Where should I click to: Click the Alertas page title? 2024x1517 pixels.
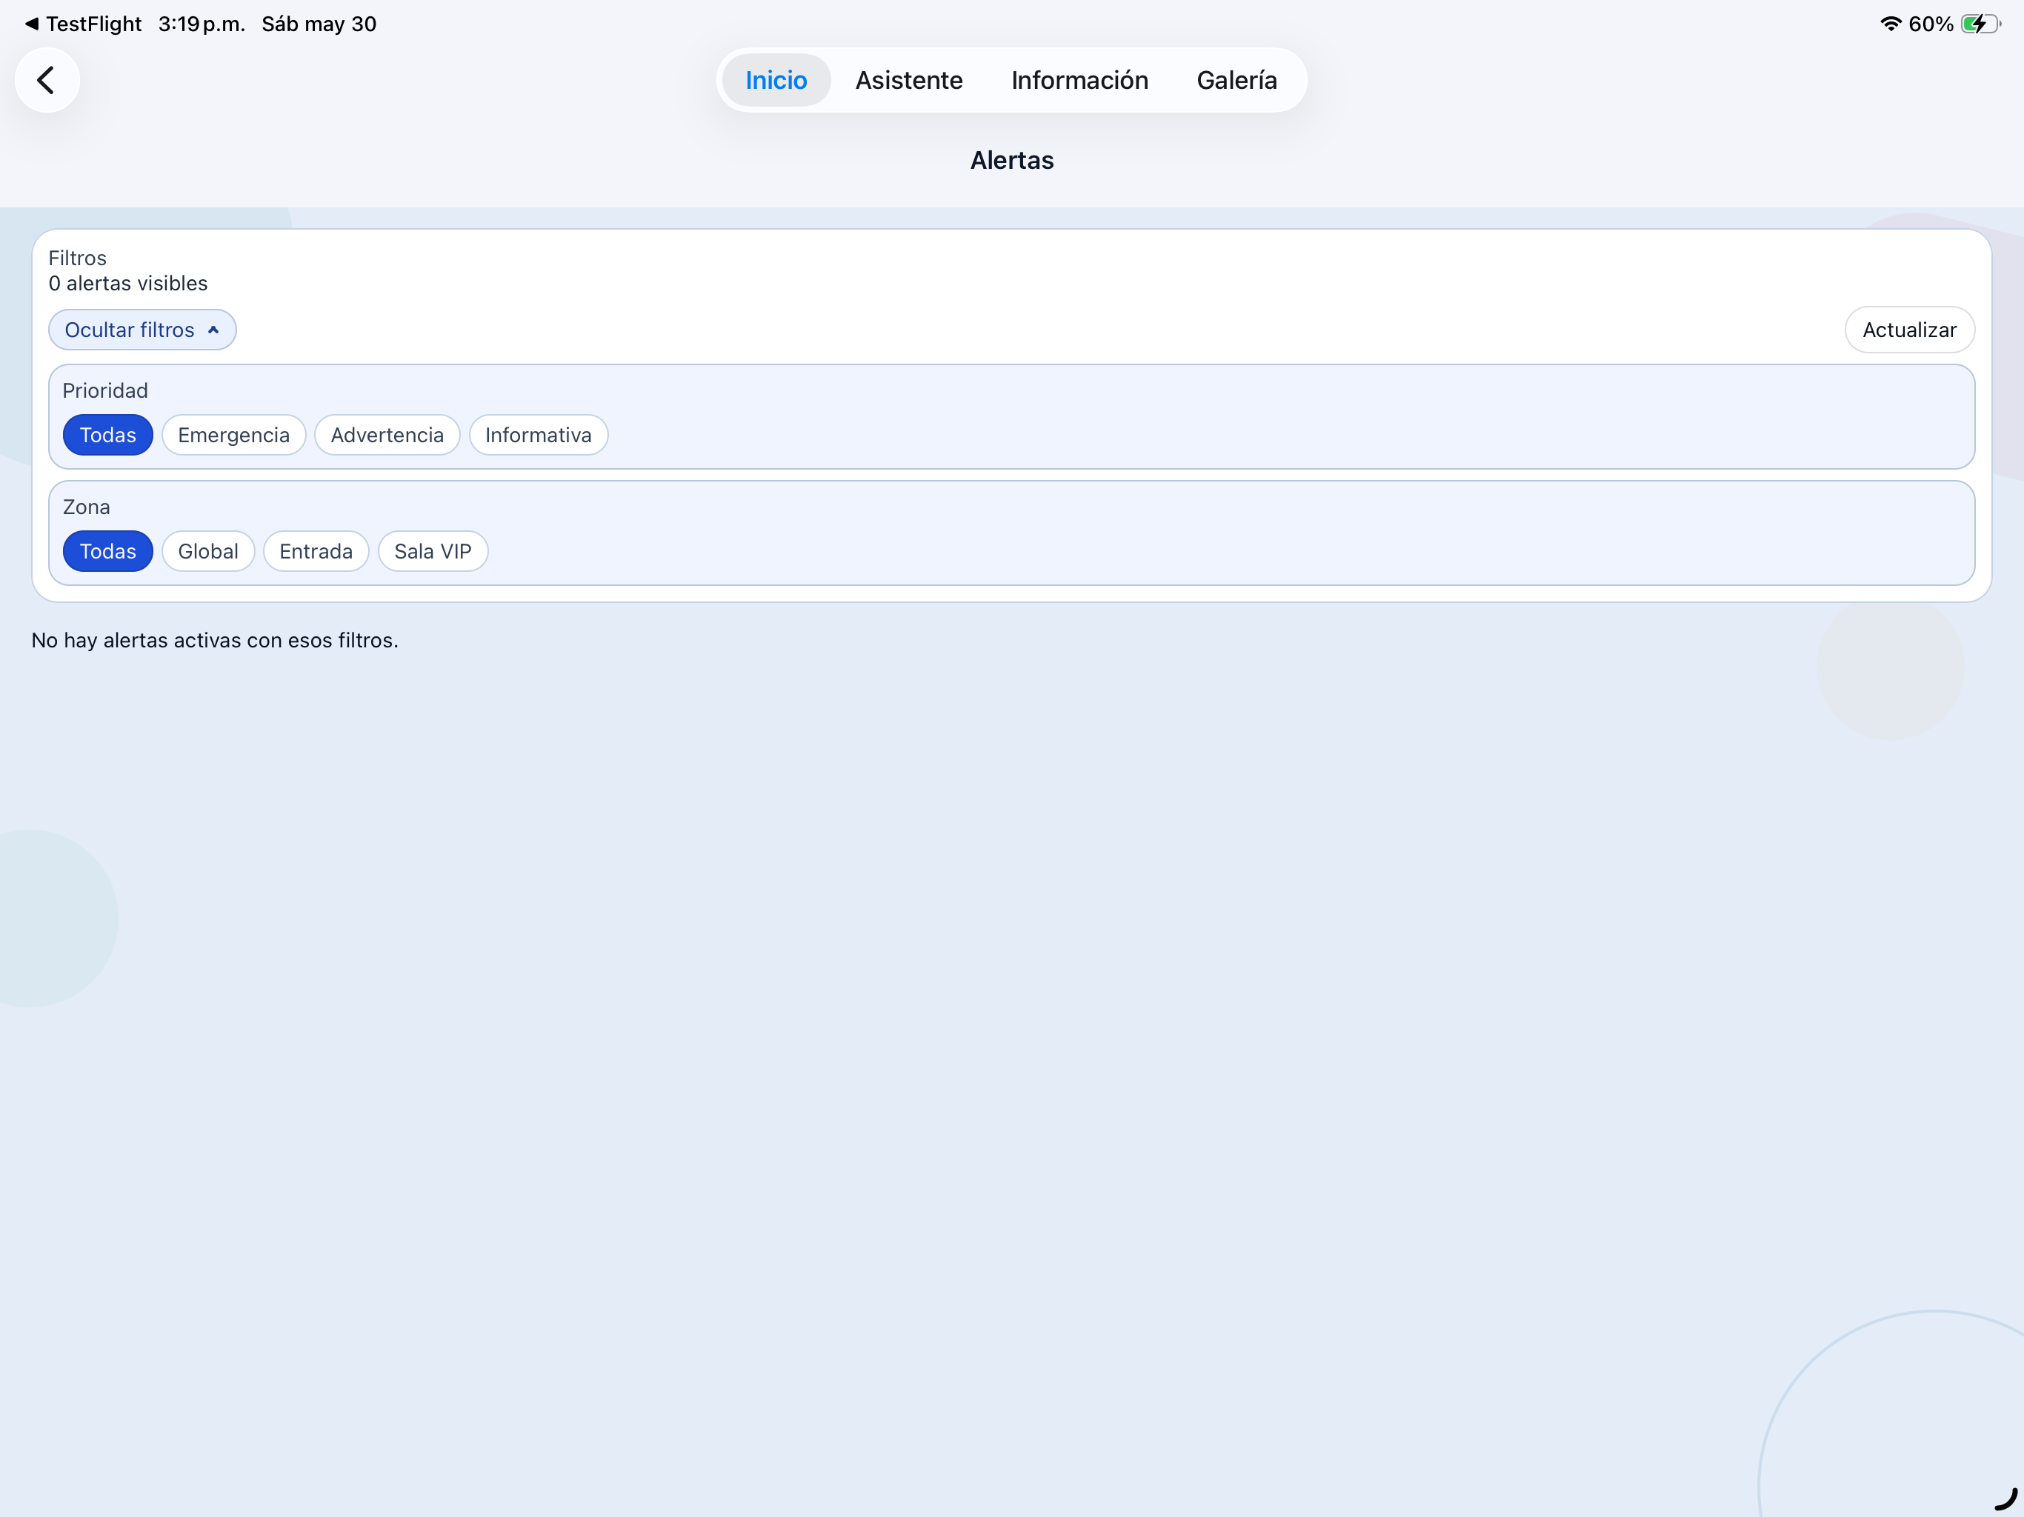1012,160
